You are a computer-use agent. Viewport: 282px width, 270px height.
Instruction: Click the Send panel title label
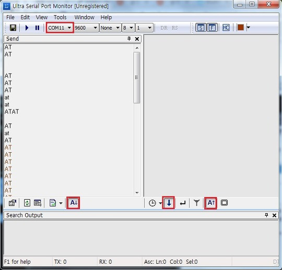(x=13, y=39)
